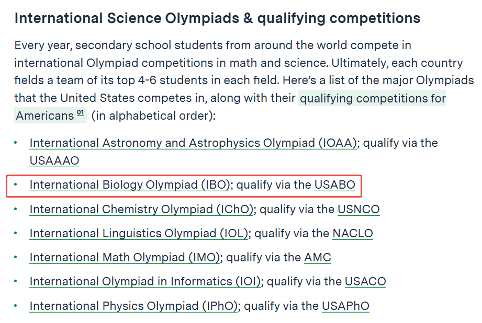Visit the AMC qualifying link

tap(318, 257)
